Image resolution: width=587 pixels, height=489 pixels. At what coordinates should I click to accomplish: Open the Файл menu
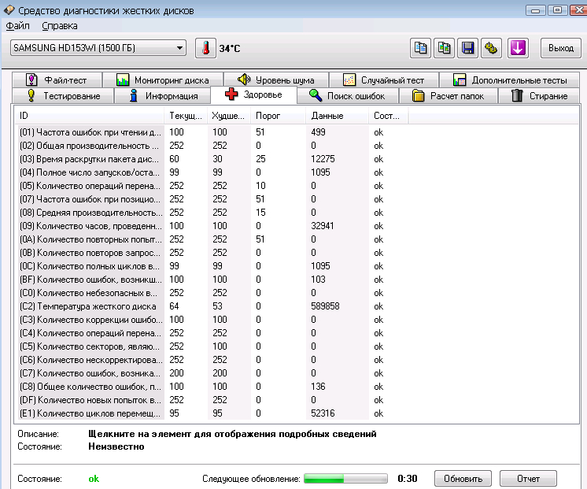pos(17,26)
